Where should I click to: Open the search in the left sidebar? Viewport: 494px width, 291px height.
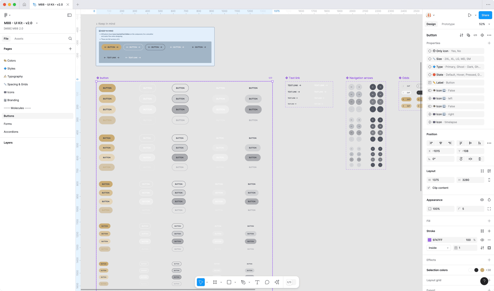[x=70, y=38]
